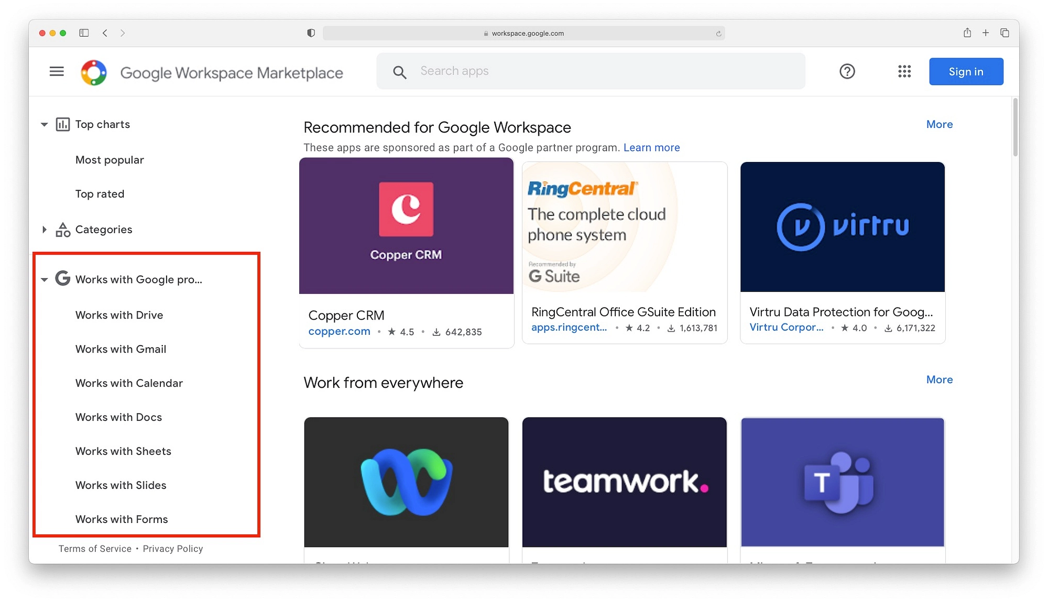
Task: Click the Google Workspace Marketplace logo
Action: 94,72
